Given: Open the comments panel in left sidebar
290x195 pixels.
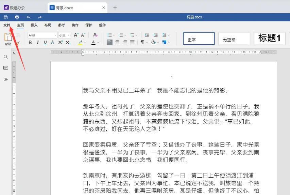Looking at the screenshot, I should (x=5, y=68).
